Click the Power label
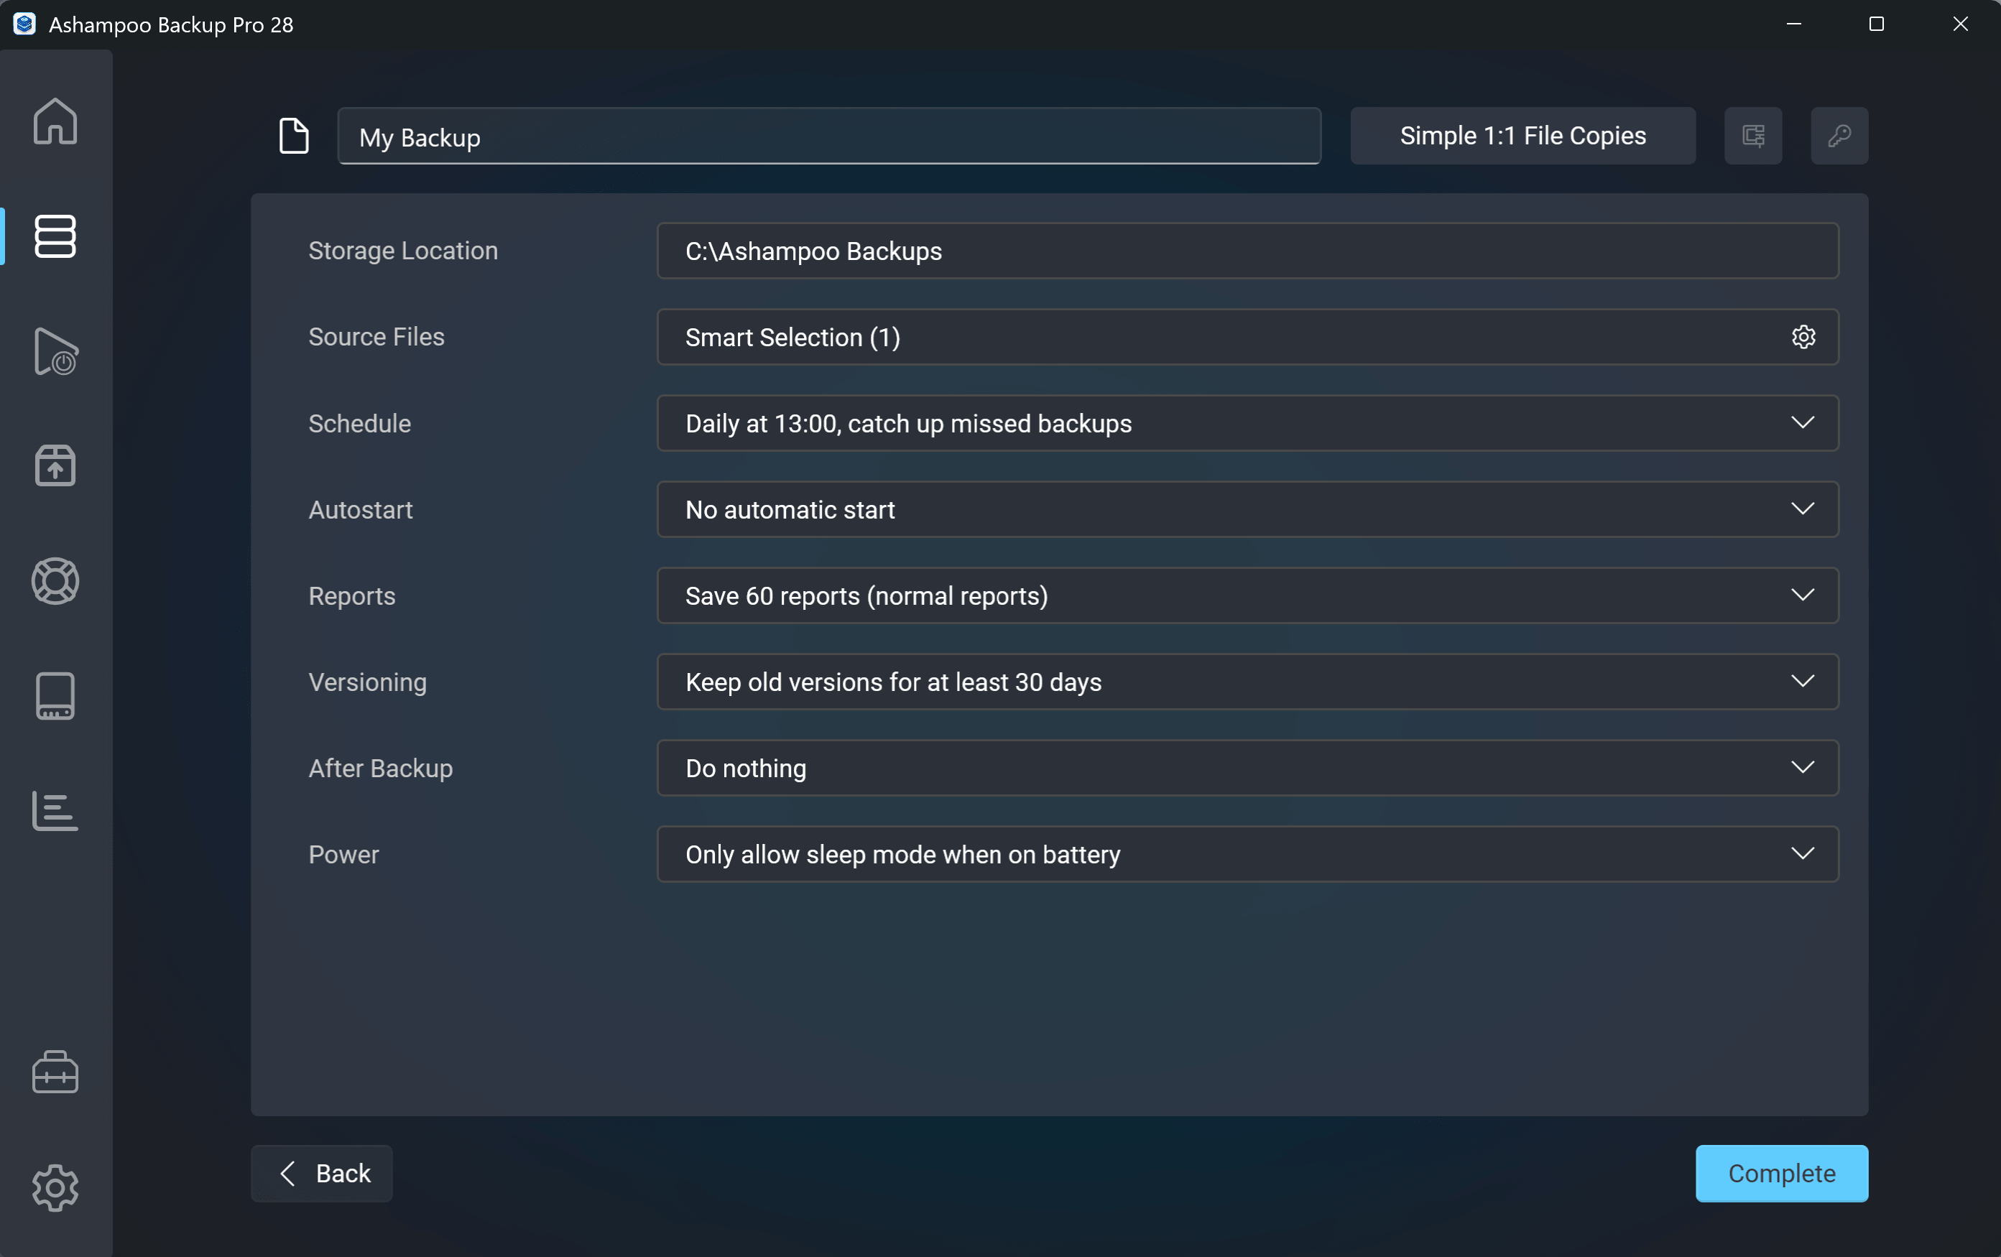2001x1257 pixels. [x=343, y=854]
